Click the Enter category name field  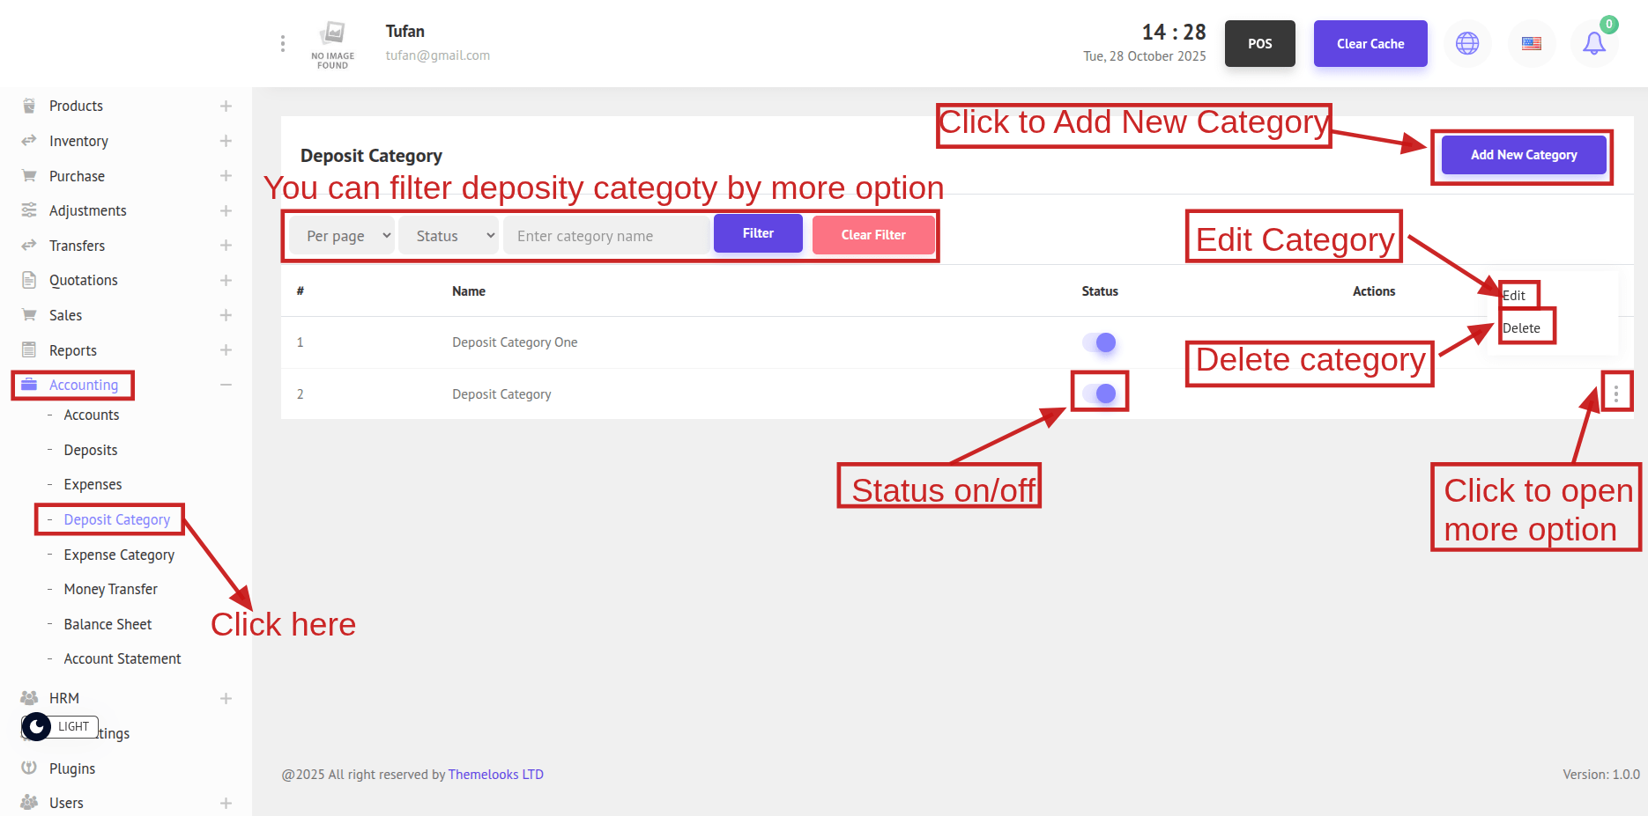606,236
